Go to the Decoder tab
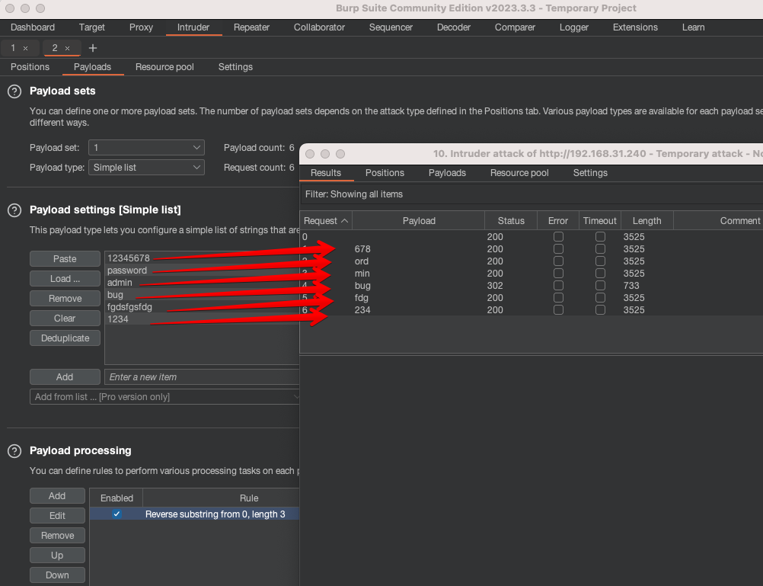Screen dimensions: 763x586 tap(454, 27)
